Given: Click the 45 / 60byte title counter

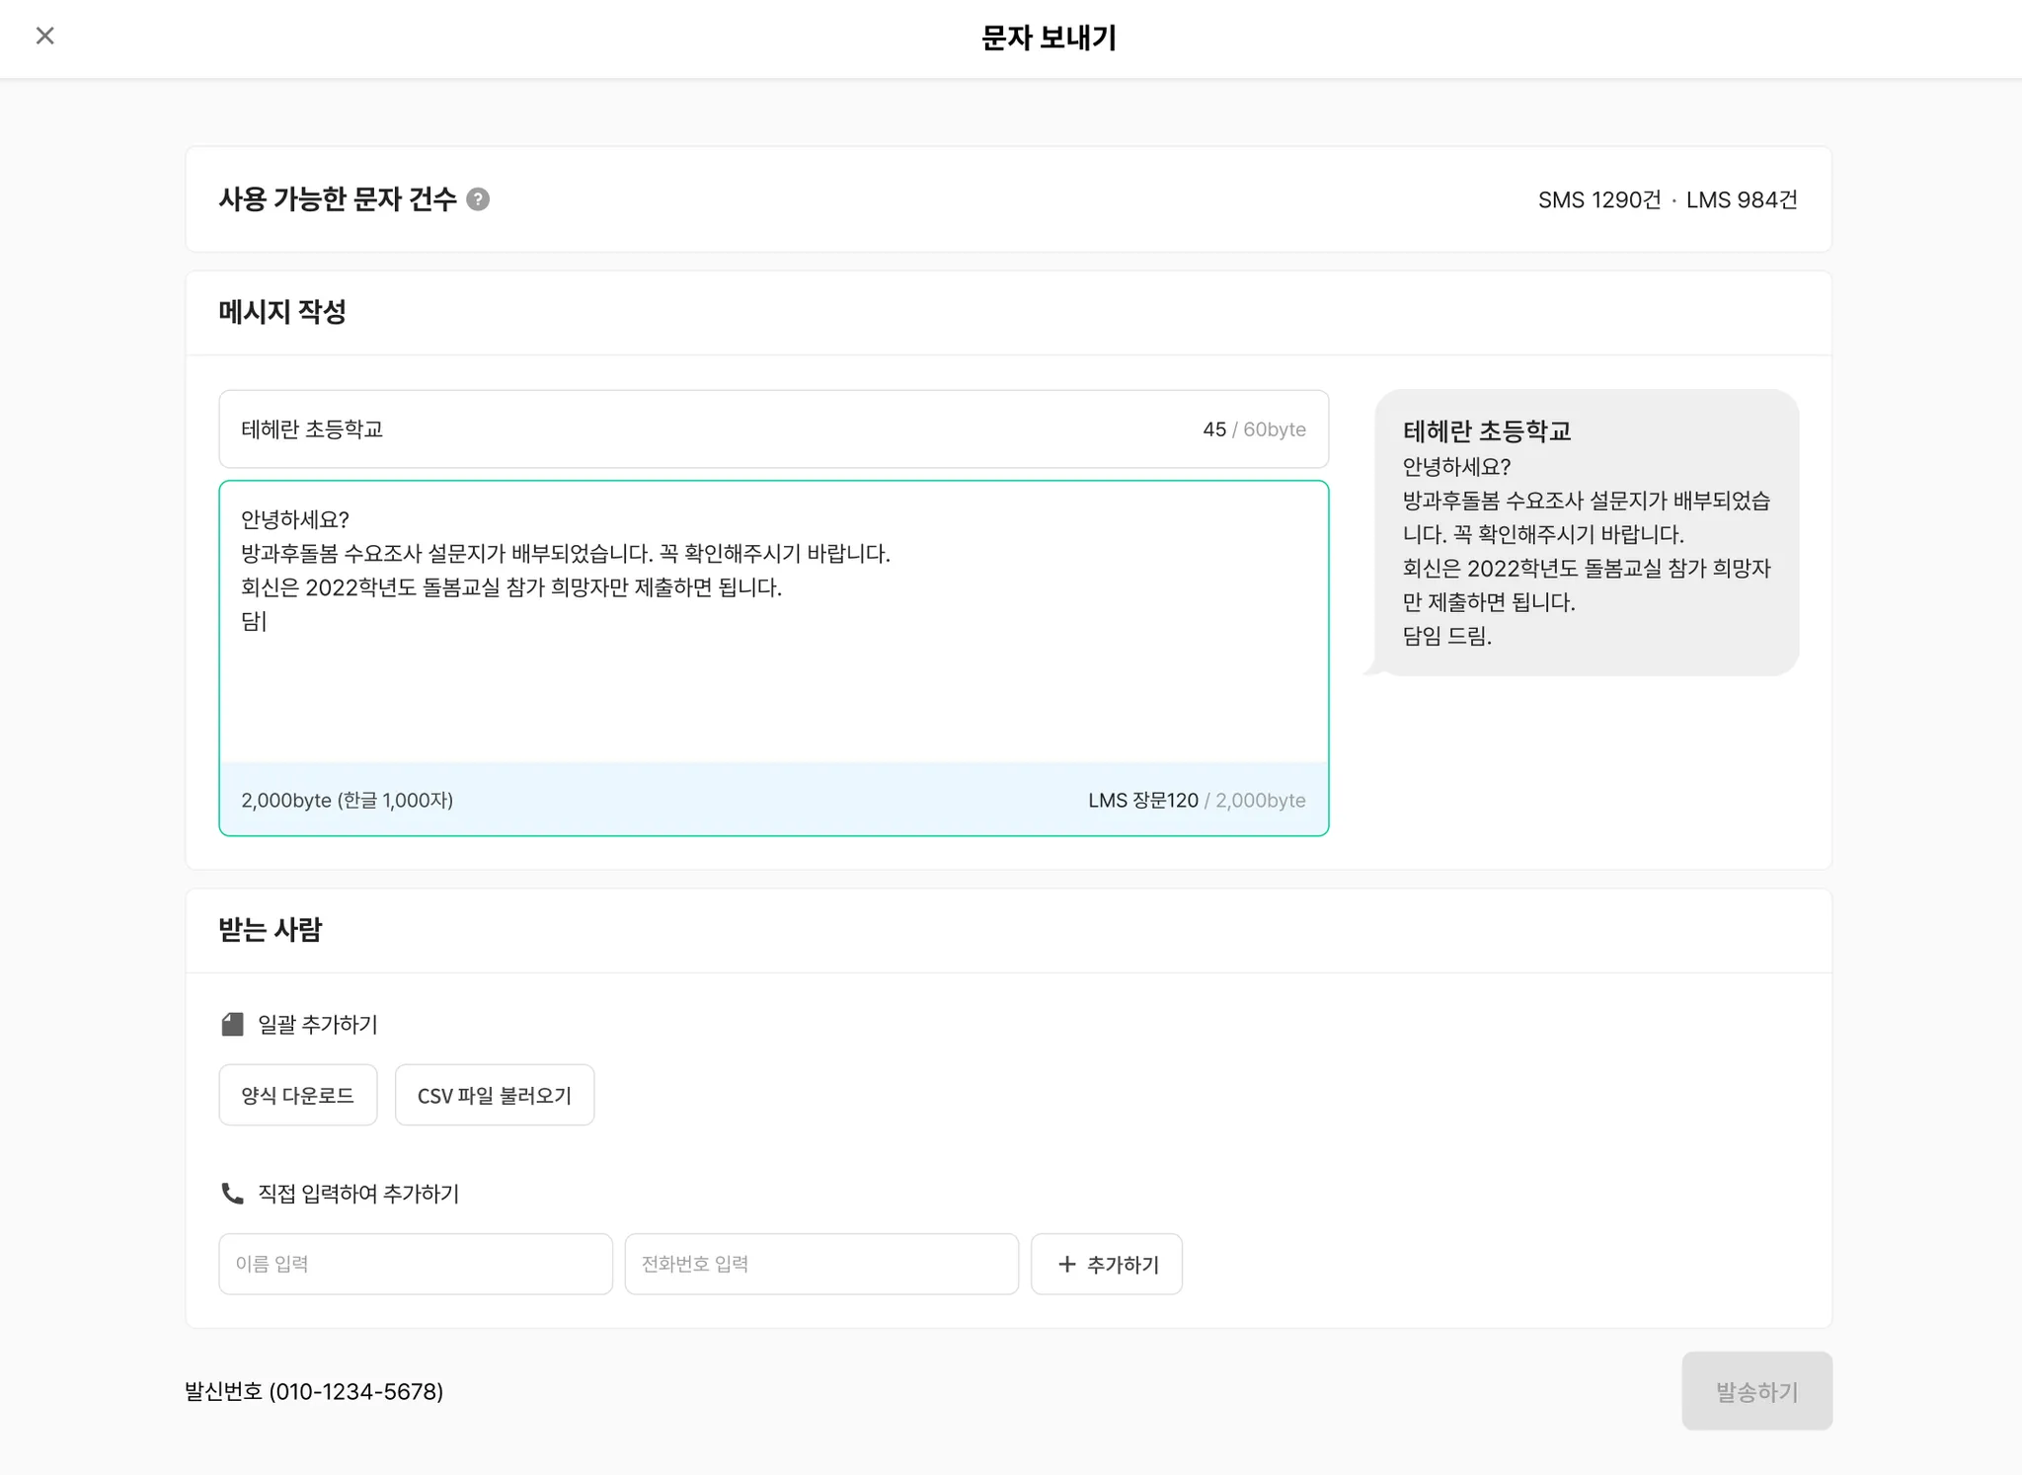Looking at the screenshot, I should click(1254, 429).
